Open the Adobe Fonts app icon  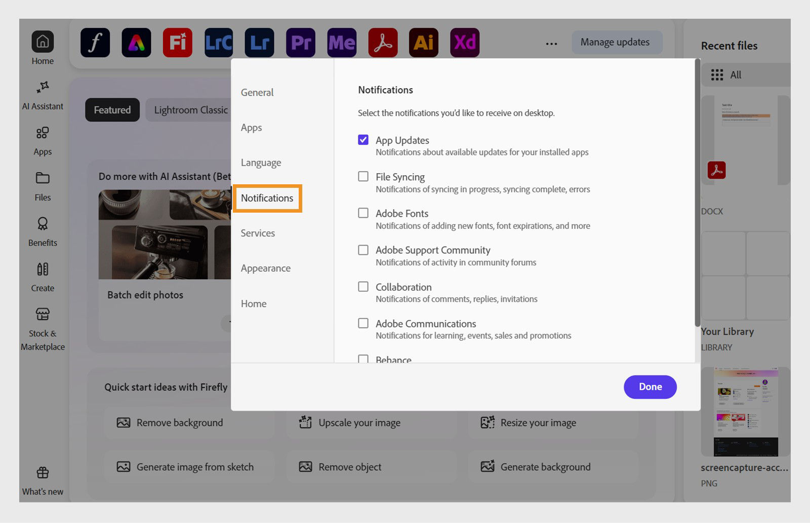click(x=95, y=43)
